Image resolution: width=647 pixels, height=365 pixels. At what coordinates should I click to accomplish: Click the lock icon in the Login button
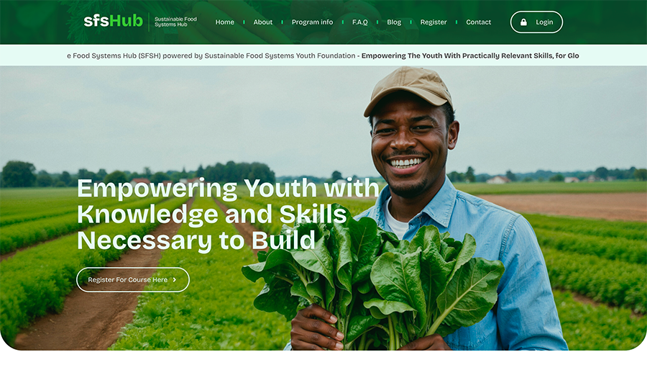523,22
